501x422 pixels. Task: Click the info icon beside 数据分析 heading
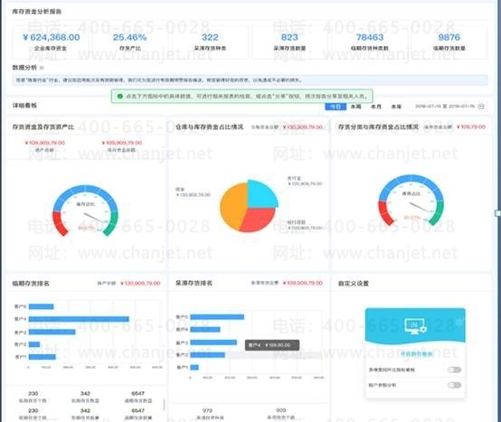[x=42, y=68]
